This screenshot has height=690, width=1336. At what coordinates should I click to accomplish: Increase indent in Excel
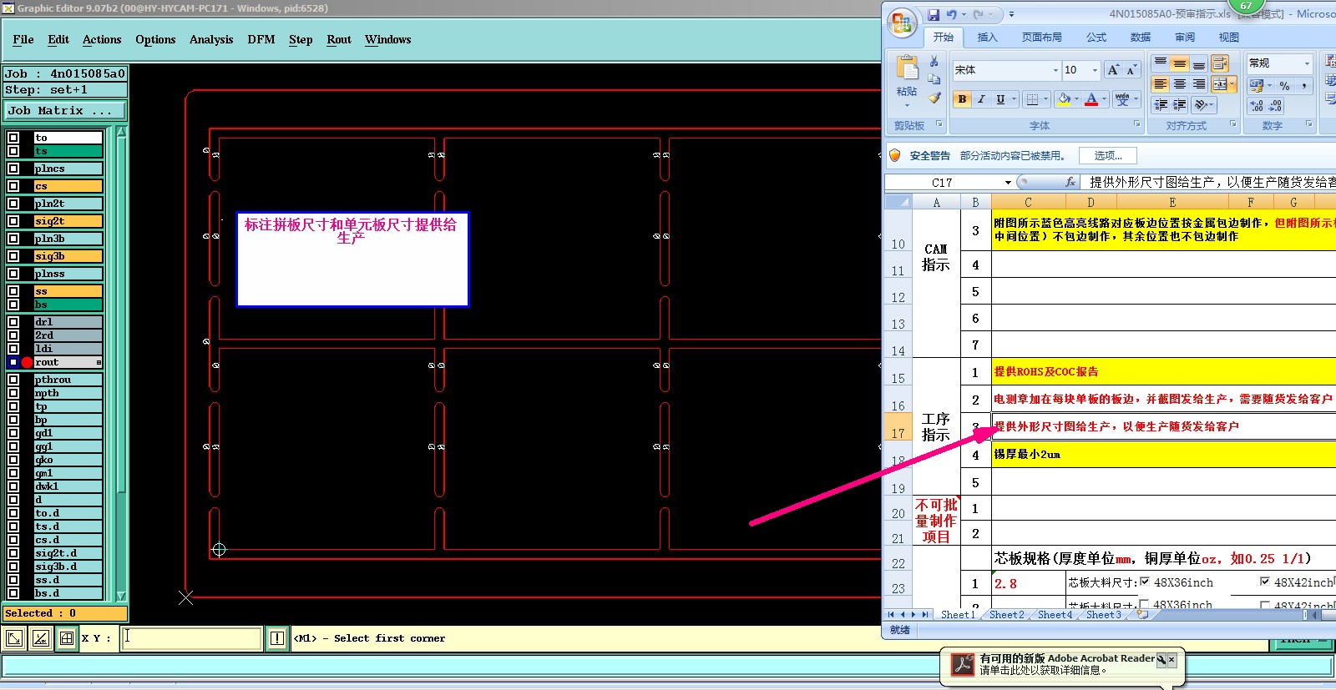coord(1180,105)
